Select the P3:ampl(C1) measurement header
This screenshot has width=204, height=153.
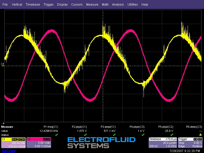pos(108,127)
